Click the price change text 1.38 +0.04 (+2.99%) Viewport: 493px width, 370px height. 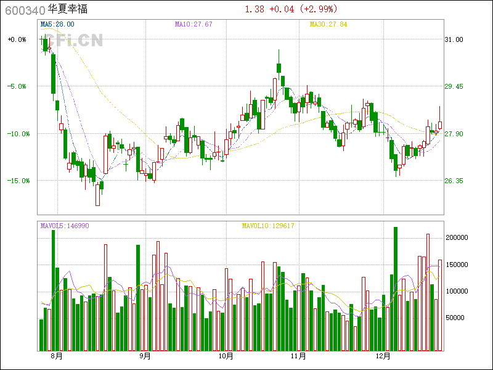[291, 9]
